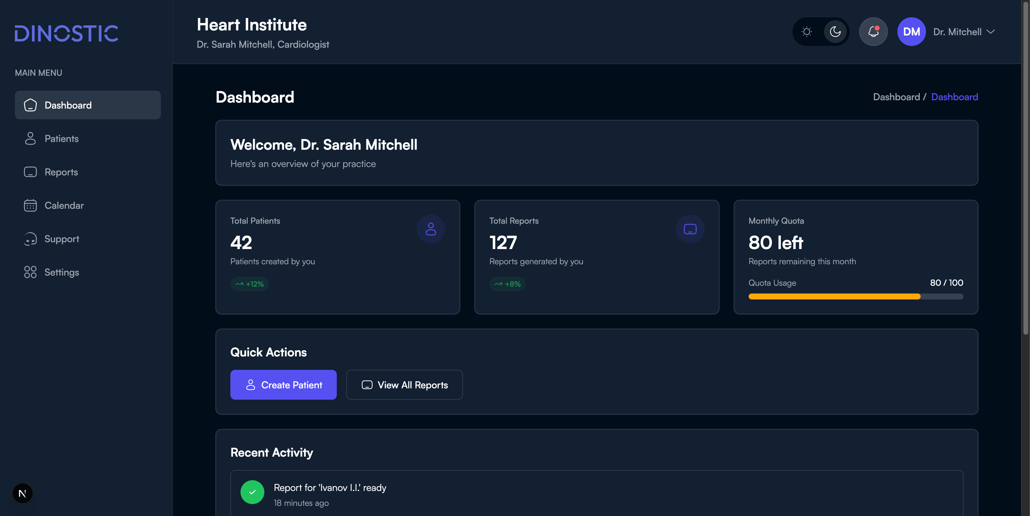Select the Reports icon in the sidebar
Viewport: 1030px width, 516px height.
30,172
